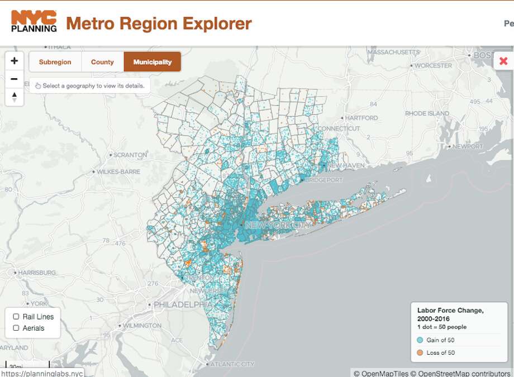This screenshot has height=377, width=514.
Task: Click the NYC Planning logo
Action: pyautogui.click(x=35, y=20)
